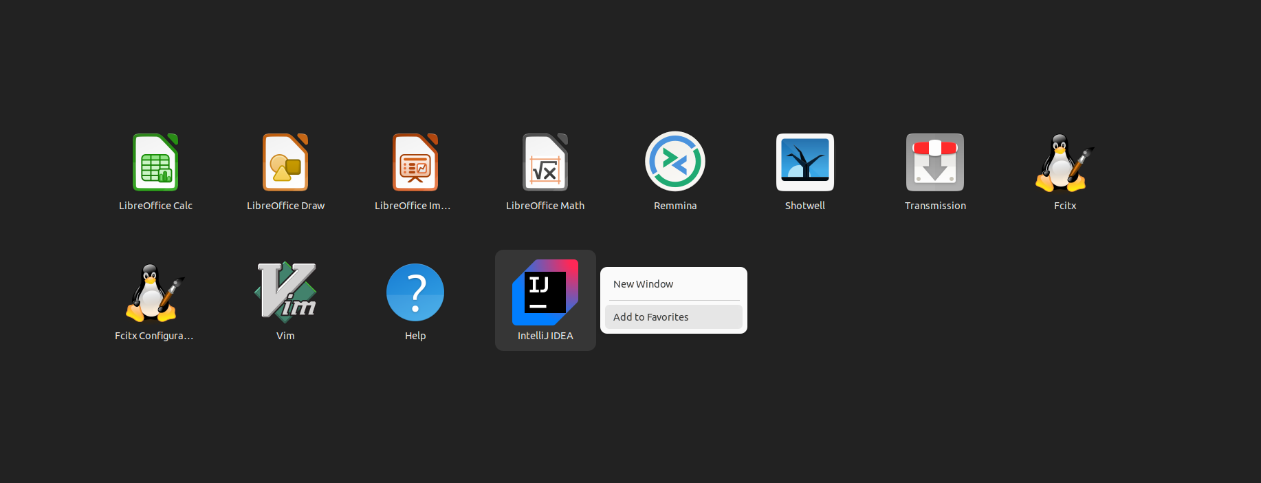
Task: Click the 'Shotwell' app name label
Action: tap(805, 206)
